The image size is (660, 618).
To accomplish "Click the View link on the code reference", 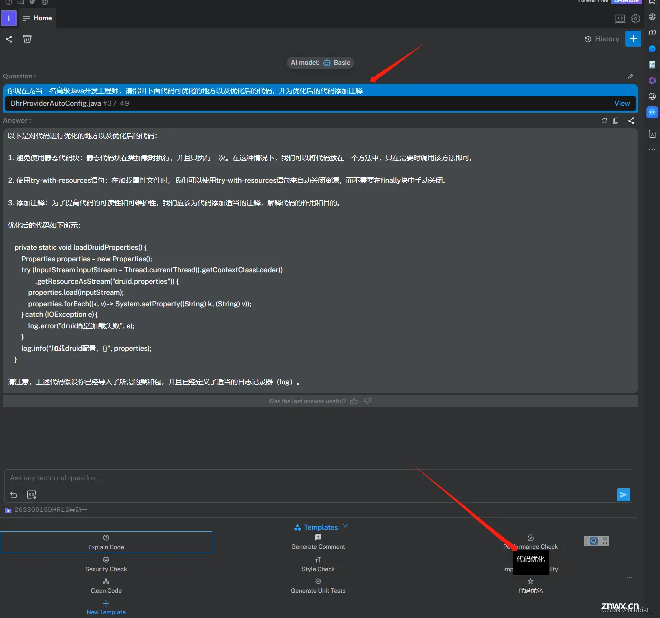I will [x=622, y=103].
